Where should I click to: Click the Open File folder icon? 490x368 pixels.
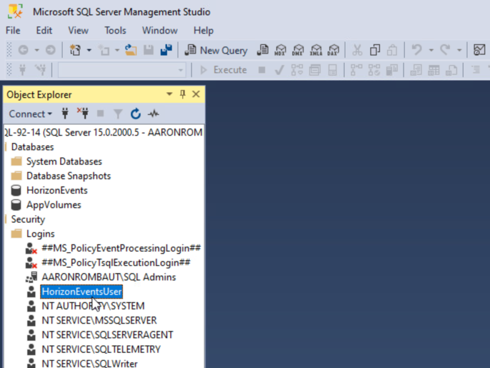tap(131, 50)
